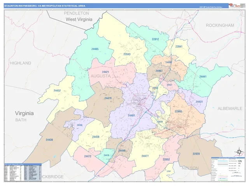This screenshot has width=249, height=186.
Task: Select ZIP code 24476 label
Action: tap(106, 155)
